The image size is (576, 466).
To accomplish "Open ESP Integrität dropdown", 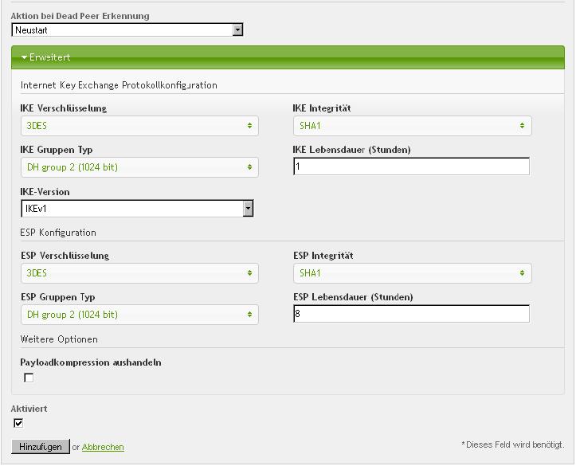I will point(412,273).
